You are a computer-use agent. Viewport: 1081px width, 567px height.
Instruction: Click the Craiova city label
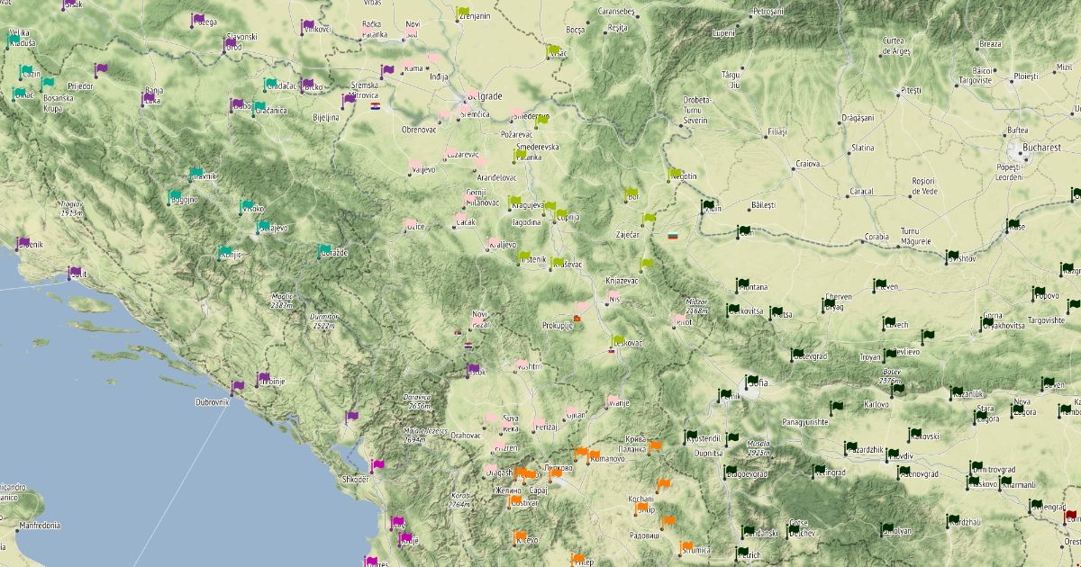coord(808,164)
